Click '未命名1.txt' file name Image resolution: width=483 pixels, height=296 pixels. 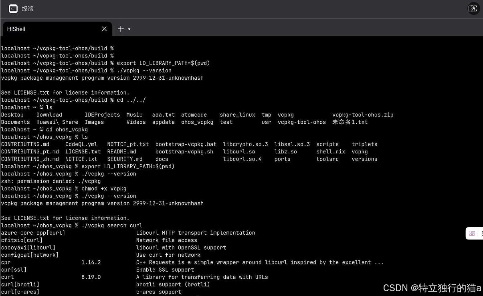350,122
